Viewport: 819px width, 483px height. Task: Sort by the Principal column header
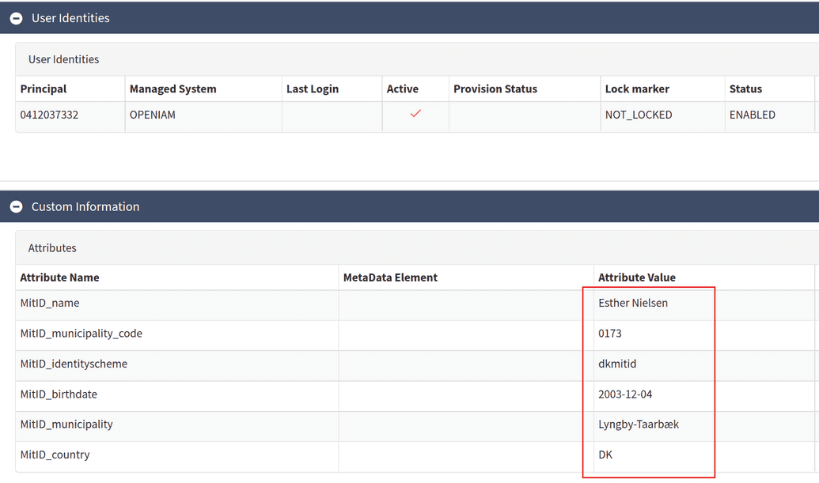coord(44,89)
